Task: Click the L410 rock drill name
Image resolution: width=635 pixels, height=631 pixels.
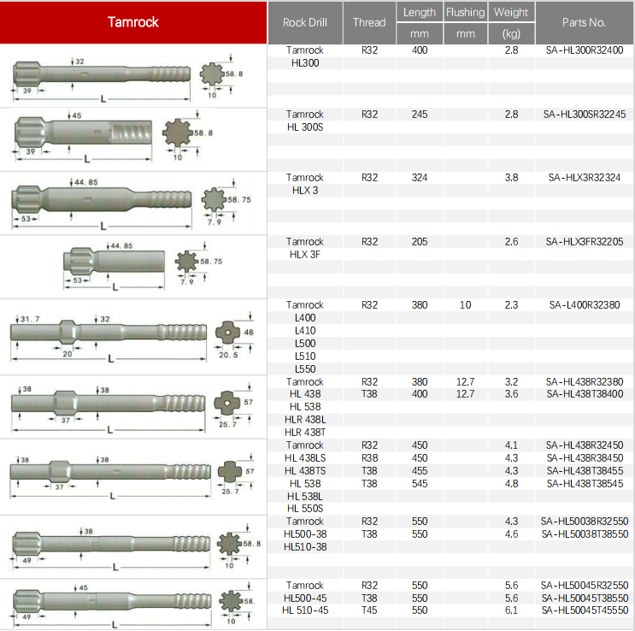Action: click(x=305, y=331)
